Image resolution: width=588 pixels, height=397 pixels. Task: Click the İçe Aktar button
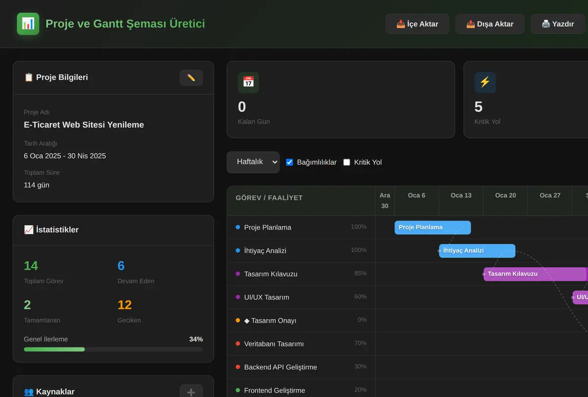417,24
